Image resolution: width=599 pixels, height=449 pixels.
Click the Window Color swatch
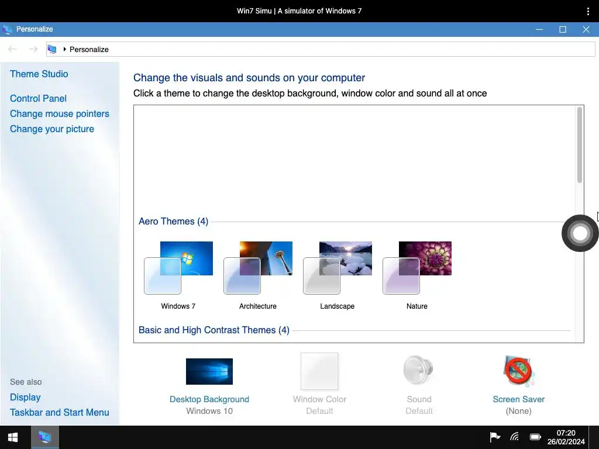(x=319, y=371)
